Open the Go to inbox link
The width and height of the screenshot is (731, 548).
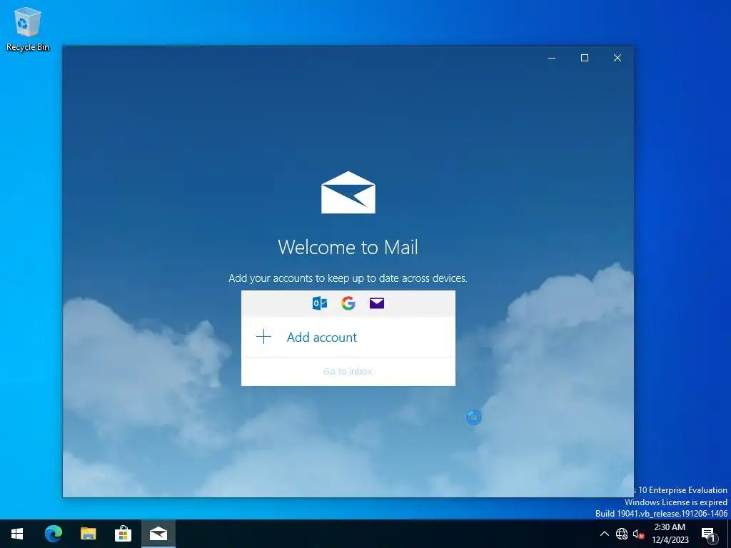click(x=348, y=371)
